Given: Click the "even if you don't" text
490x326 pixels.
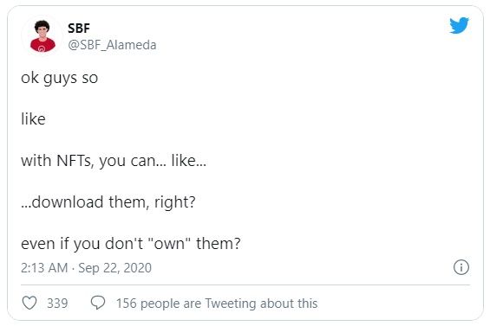Looking at the screenshot, I should click(x=82, y=243).
